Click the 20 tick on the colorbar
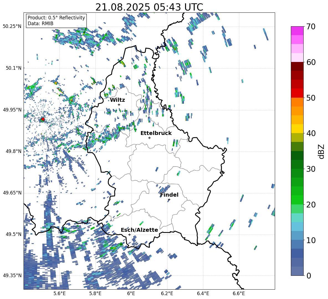 coord(311,204)
